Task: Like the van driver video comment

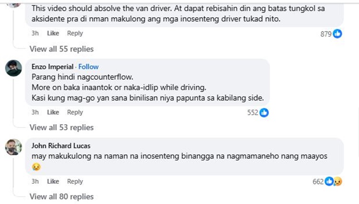Action: click(x=53, y=33)
